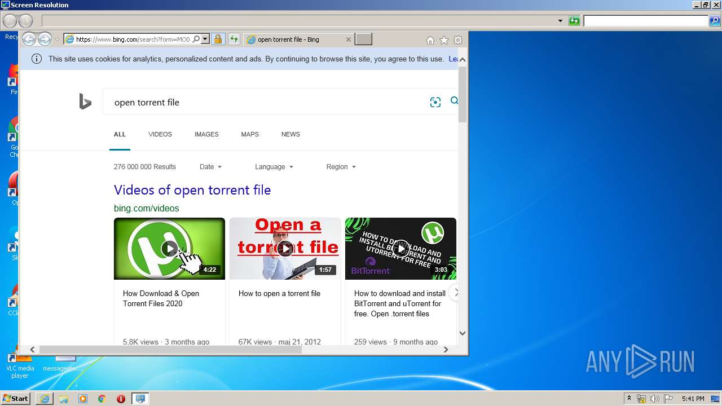The height and width of the screenshot is (406, 722).
Task: Launch Google Chrome from the taskbar
Action: coord(102,399)
